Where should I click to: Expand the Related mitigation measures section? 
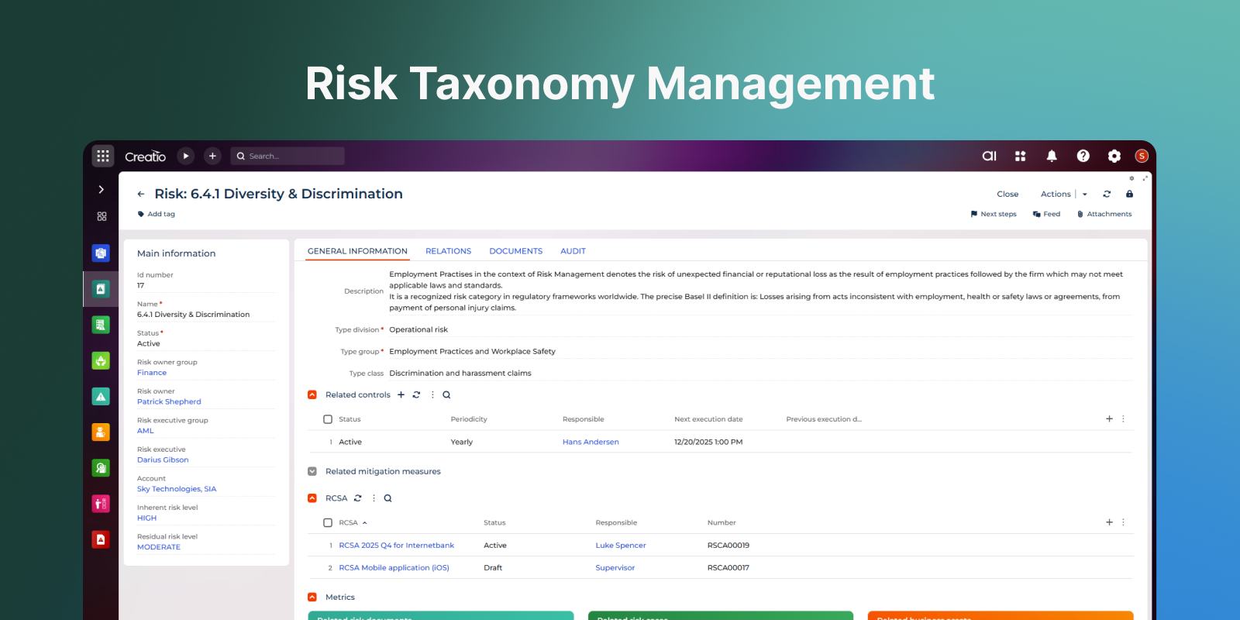[312, 471]
